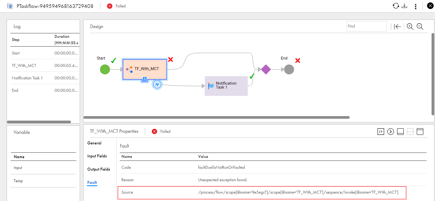Click TF_With_MCT duration 00:00:05.4
Image resolution: width=435 pixels, height=201 pixels.
(x=66, y=66)
